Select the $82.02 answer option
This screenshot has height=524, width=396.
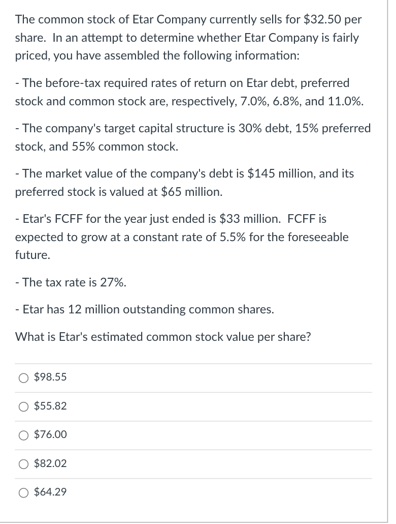[x=23, y=464]
